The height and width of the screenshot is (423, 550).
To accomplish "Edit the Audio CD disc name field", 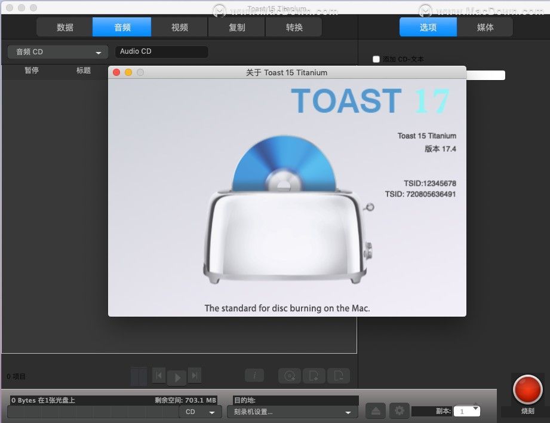I will [x=162, y=51].
